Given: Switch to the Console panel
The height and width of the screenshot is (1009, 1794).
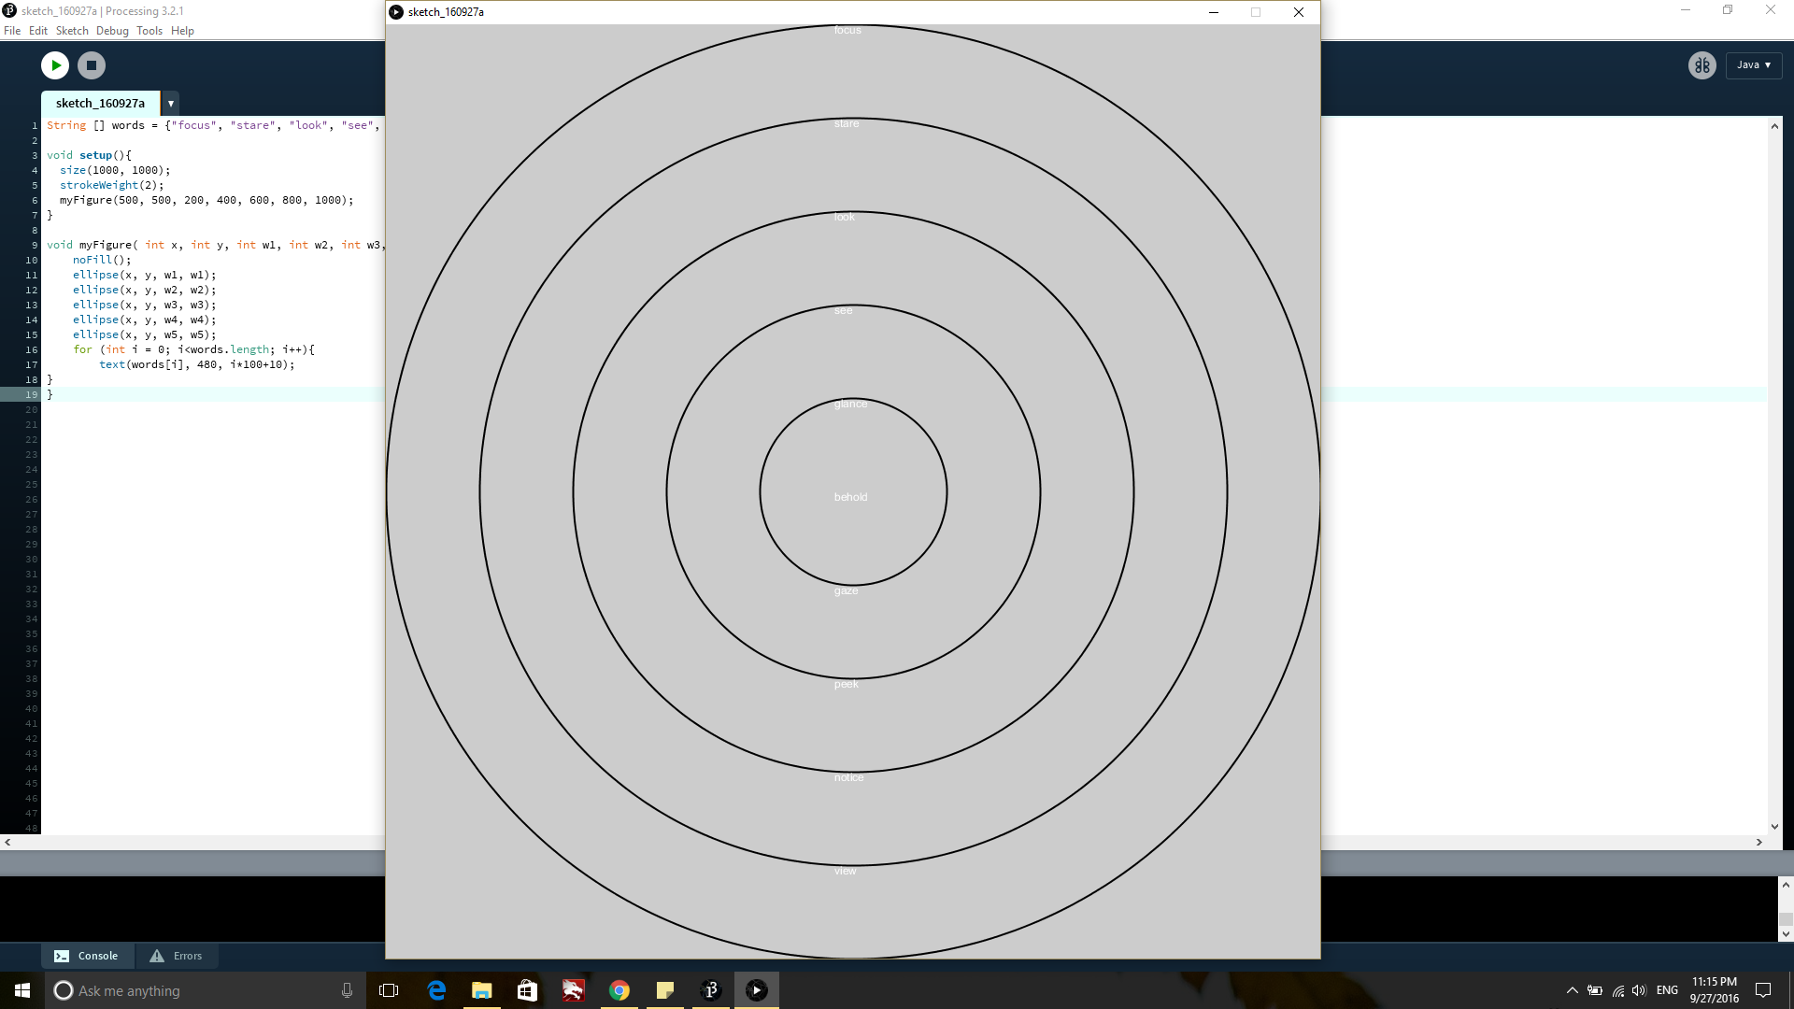Looking at the screenshot, I should click(x=87, y=956).
